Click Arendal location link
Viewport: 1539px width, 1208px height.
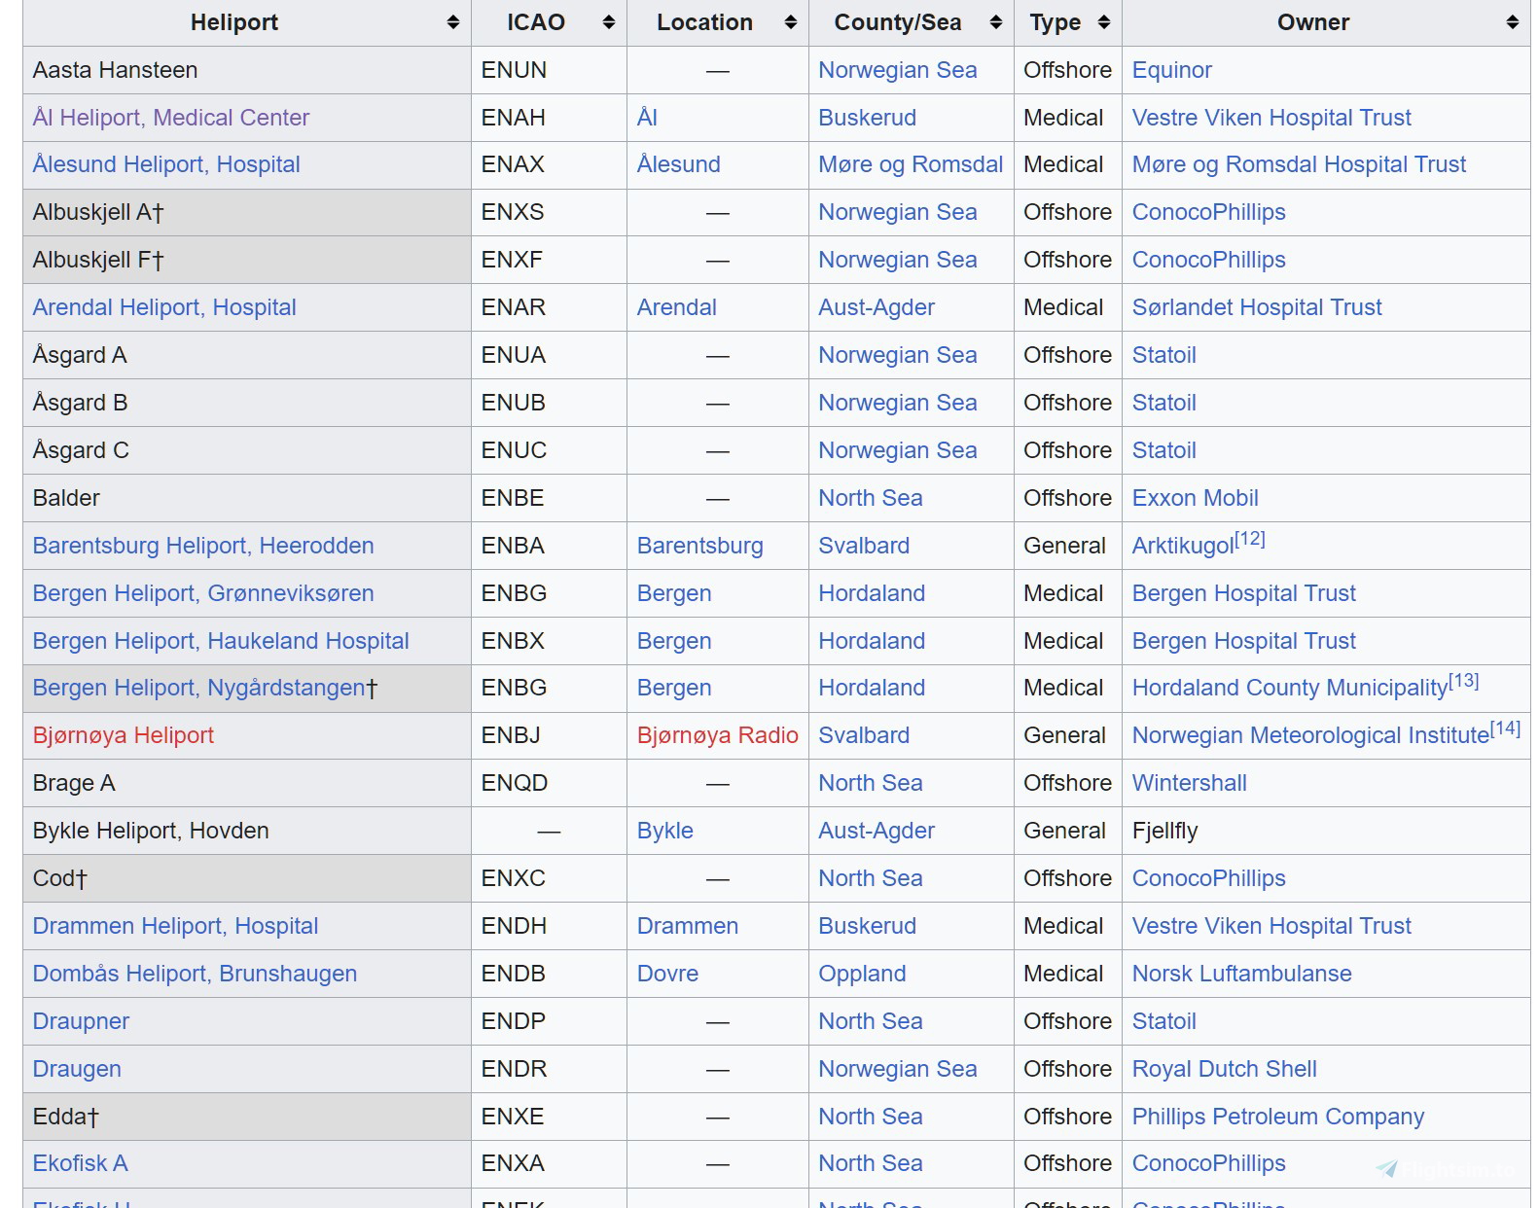tap(677, 307)
